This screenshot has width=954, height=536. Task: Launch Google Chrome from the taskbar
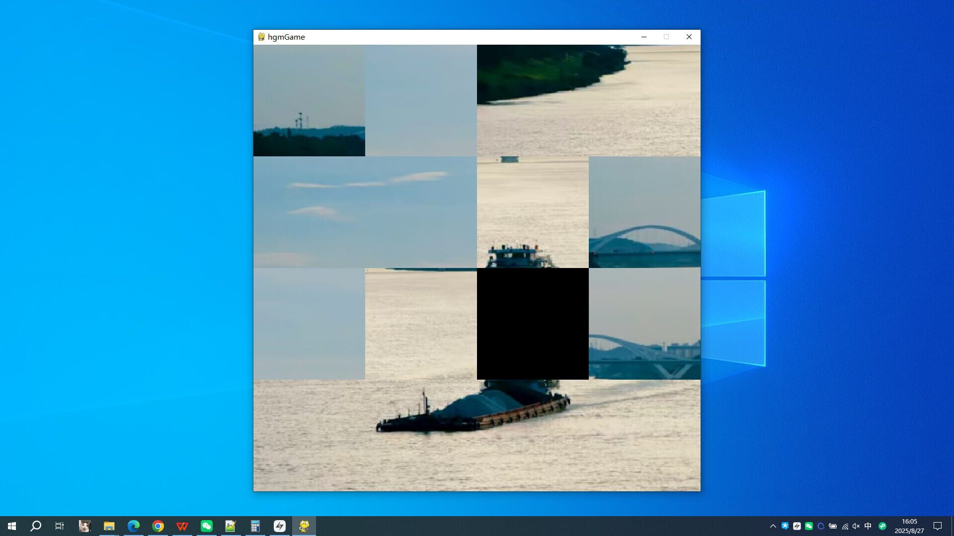(157, 526)
